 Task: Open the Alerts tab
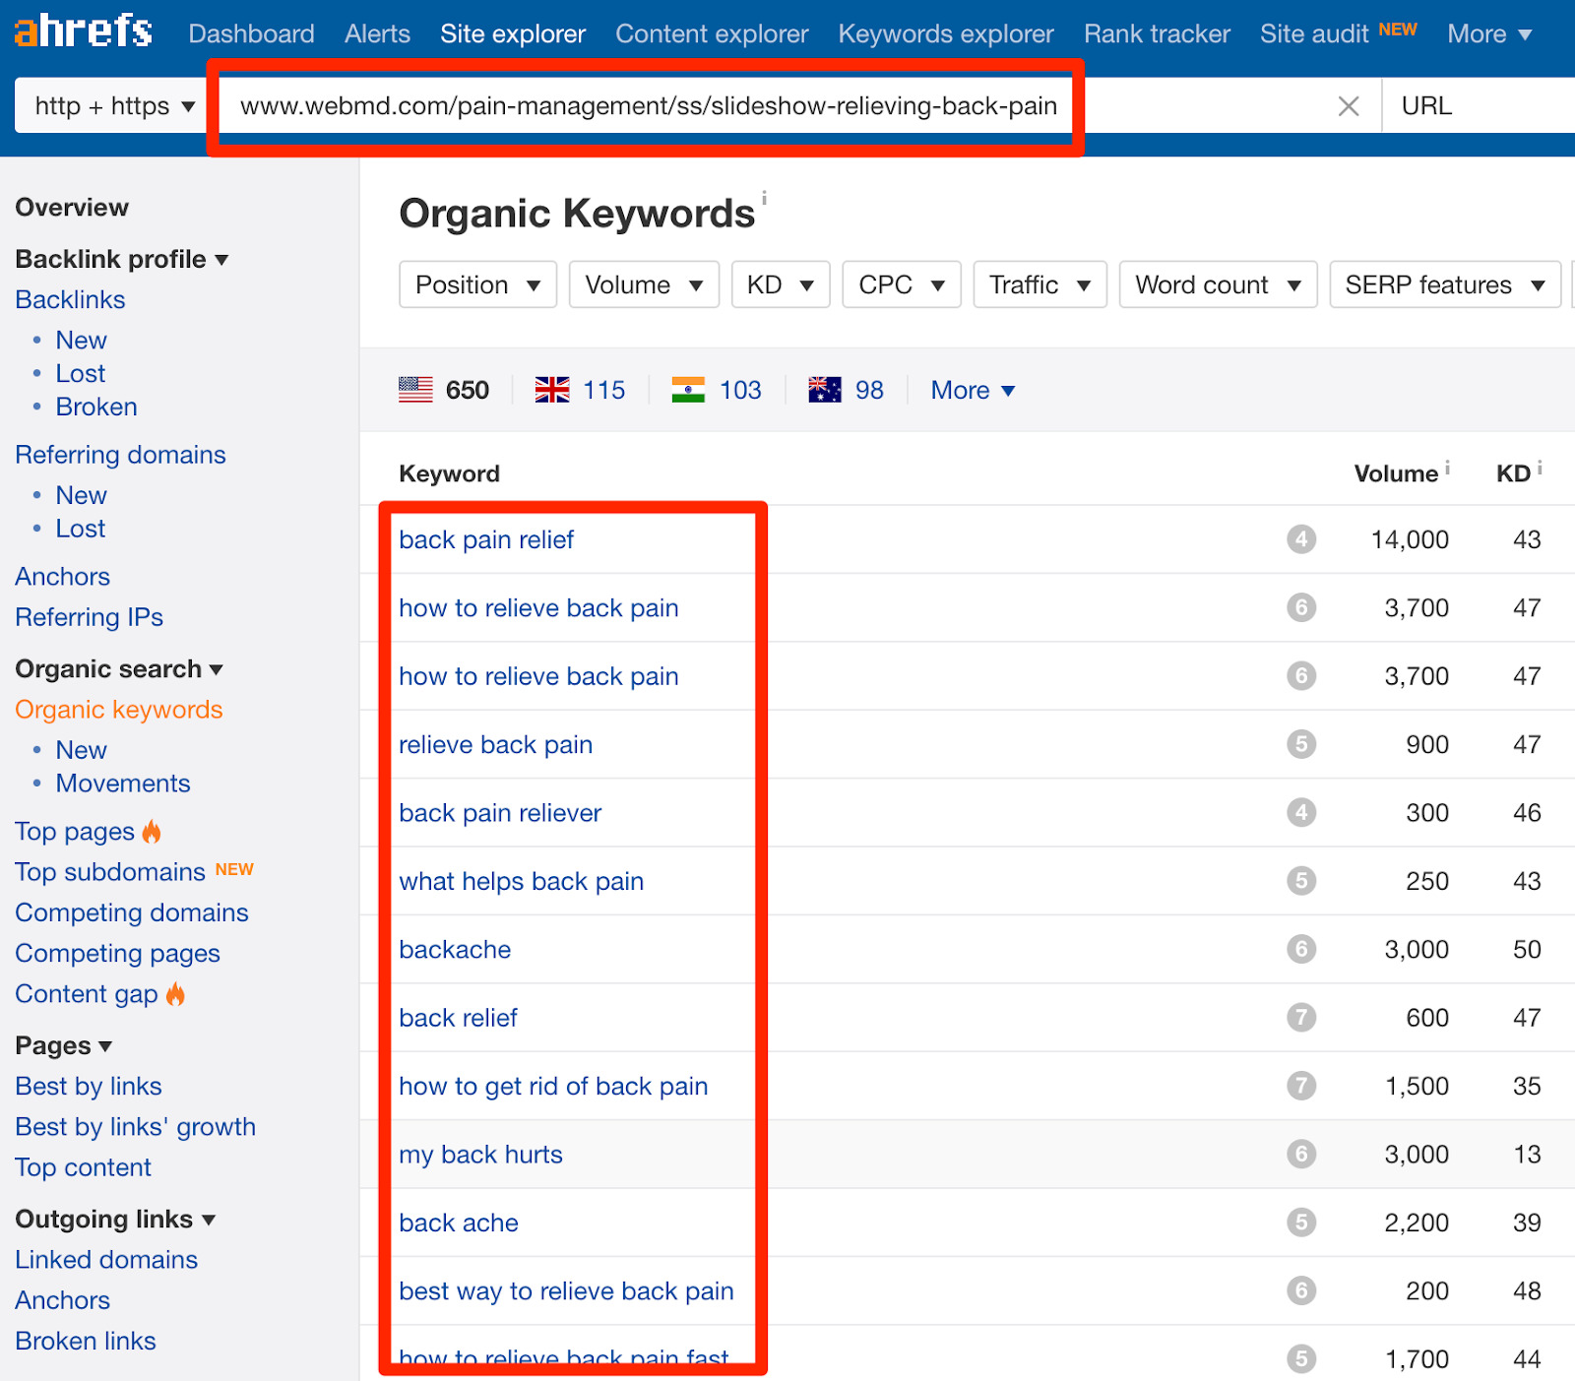point(377,34)
